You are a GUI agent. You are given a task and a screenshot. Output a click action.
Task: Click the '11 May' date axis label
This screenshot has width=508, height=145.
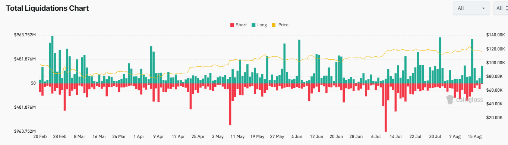[x=237, y=136]
